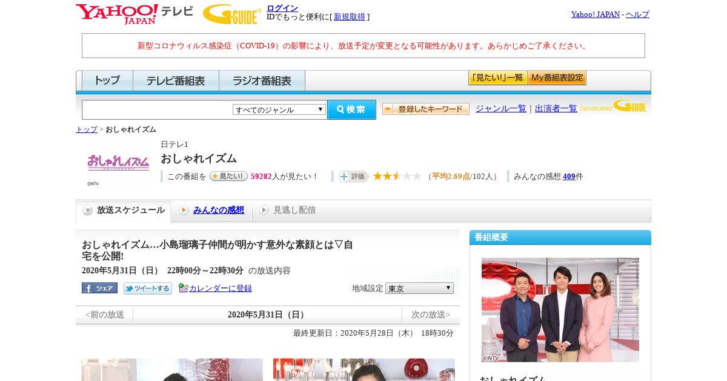This screenshot has width=727, height=381.
Task: Click the program title headline text
Action: click(217, 250)
